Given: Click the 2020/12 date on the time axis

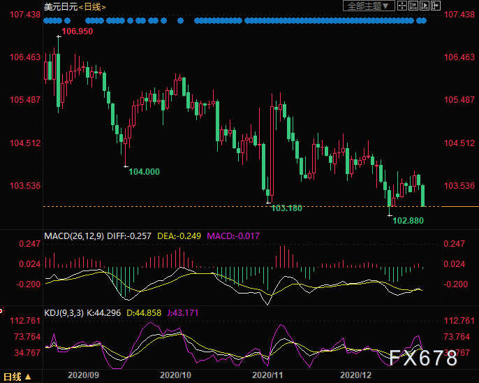Looking at the screenshot, I should tap(353, 375).
